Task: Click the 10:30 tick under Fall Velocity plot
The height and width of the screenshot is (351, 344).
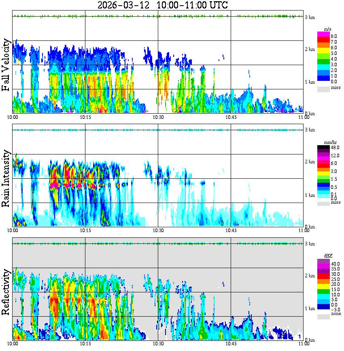Action: click(x=158, y=117)
